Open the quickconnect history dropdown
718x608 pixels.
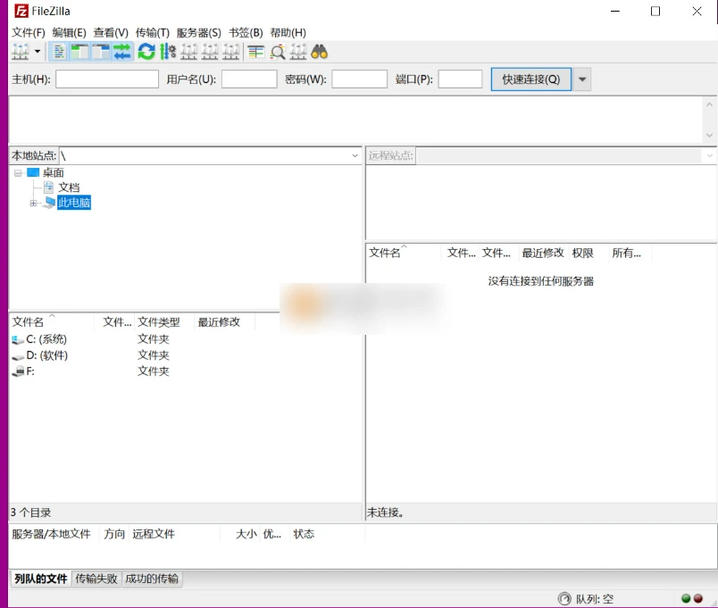581,79
